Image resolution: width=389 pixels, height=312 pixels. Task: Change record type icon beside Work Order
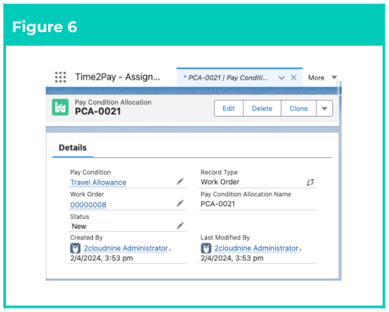(x=310, y=183)
